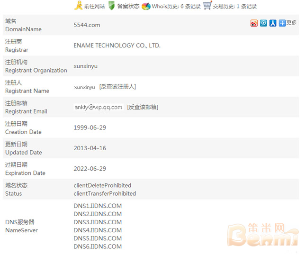Open the 更多 share options

(x=291, y=23)
